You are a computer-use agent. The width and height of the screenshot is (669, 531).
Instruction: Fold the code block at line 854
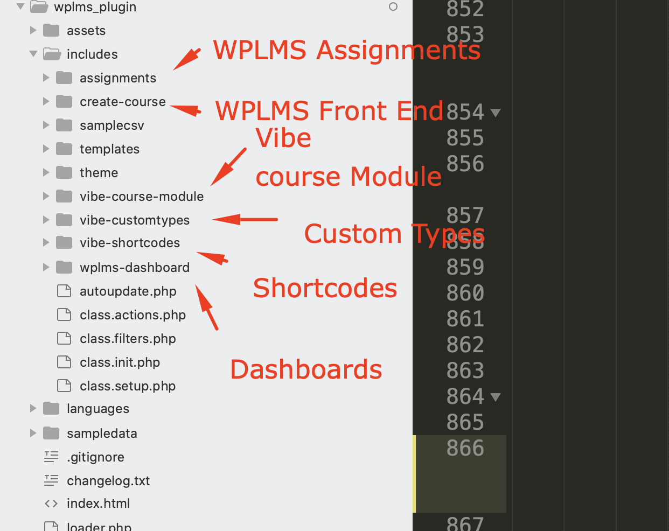point(496,113)
